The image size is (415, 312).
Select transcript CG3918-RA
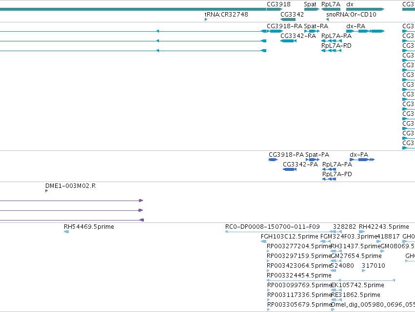[x=275, y=31]
